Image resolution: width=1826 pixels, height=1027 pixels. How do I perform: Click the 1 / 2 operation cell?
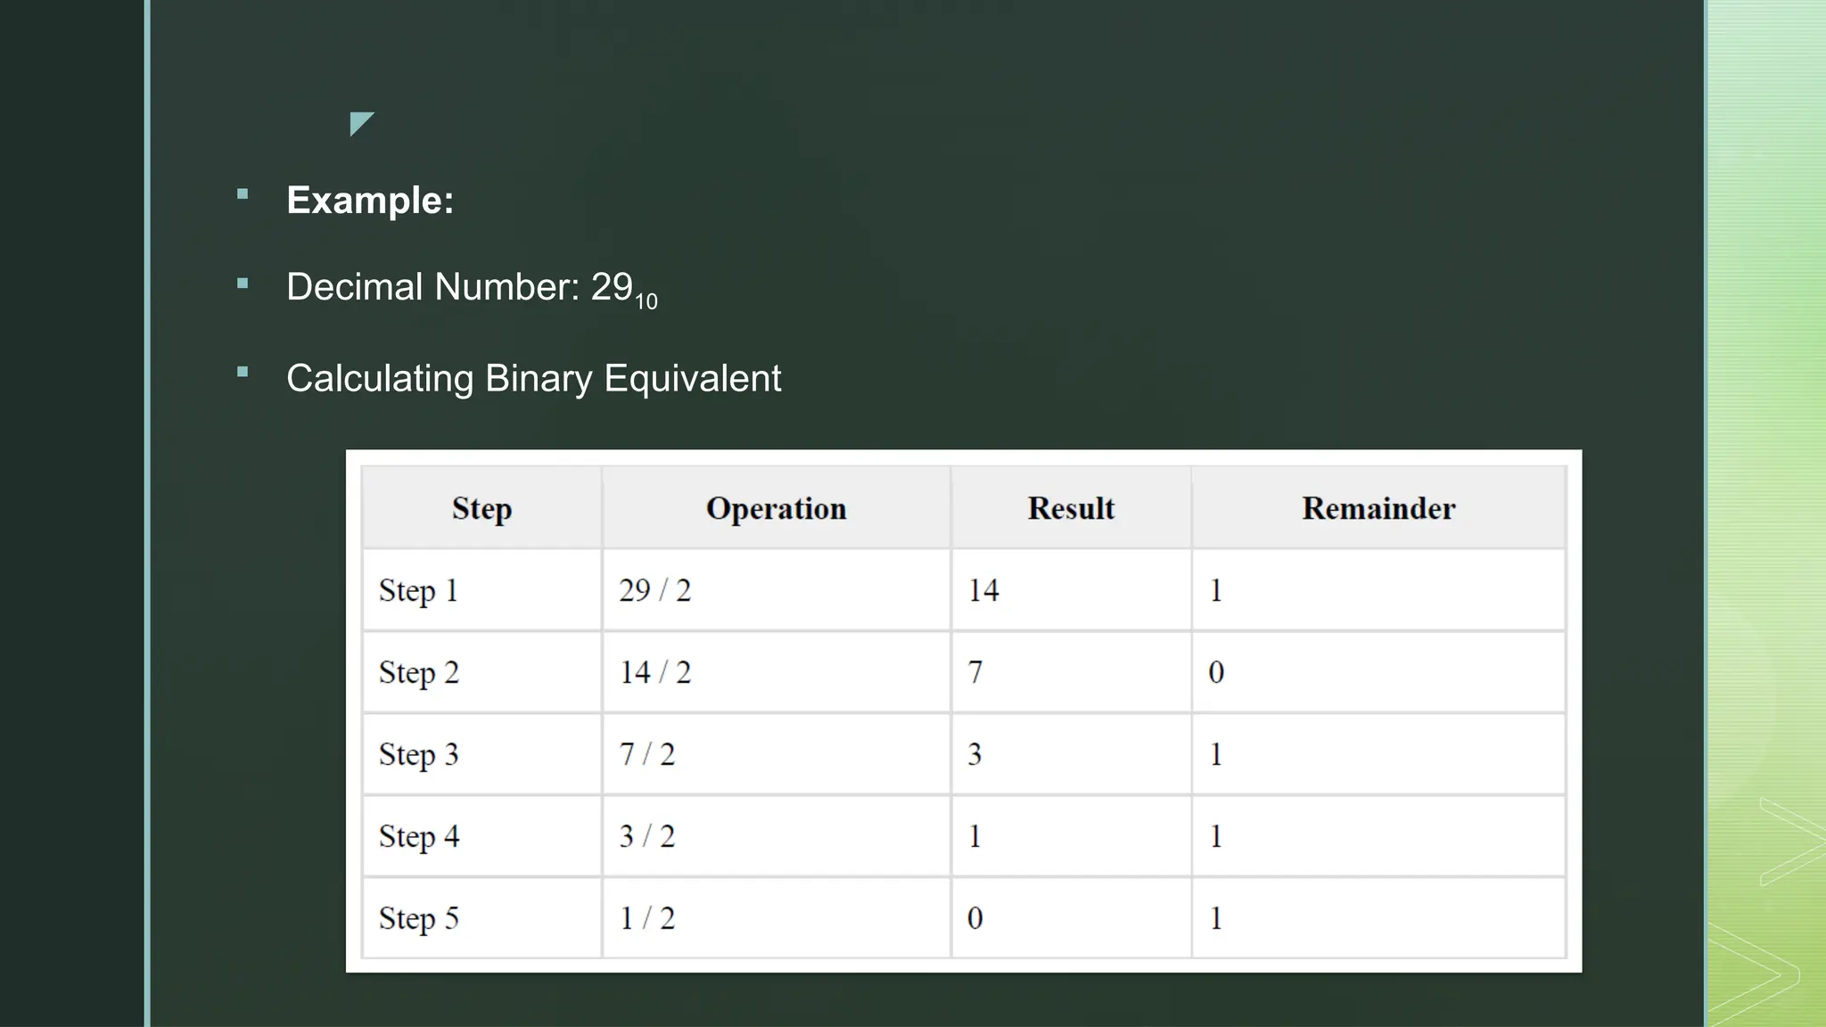[x=776, y=918]
